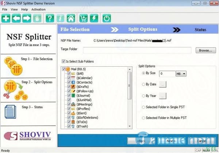Open the MB size unit dropdown
Viewport: 219px width, 153px height.
(181, 74)
